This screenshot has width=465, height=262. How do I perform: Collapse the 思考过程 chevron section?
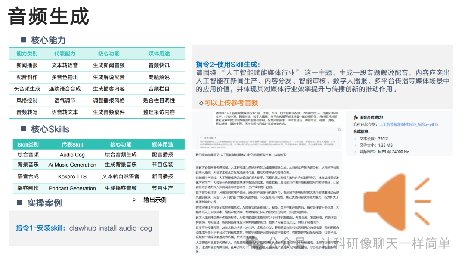(x=201, y=138)
